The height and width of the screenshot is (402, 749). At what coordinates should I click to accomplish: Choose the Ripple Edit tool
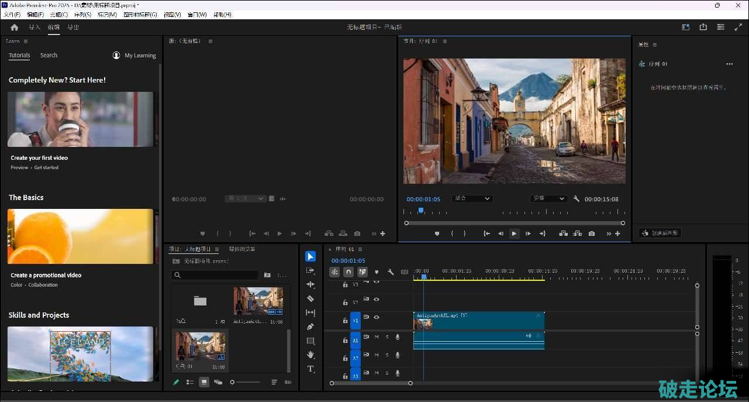click(310, 284)
